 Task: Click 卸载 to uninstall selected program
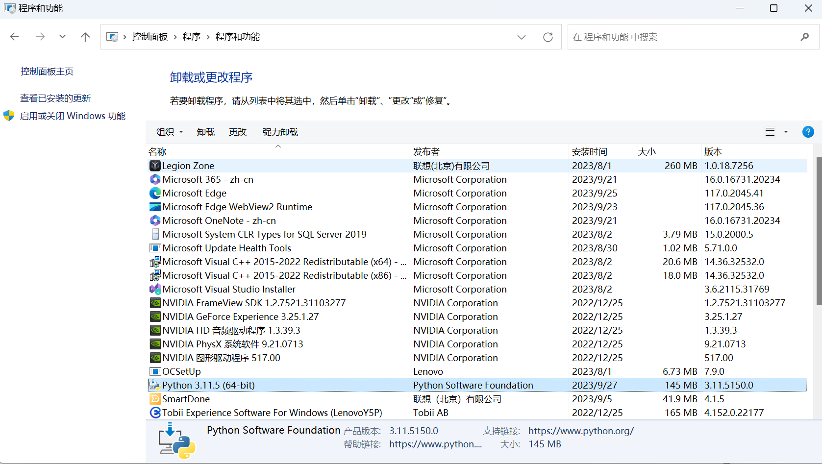tap(206, 132)
